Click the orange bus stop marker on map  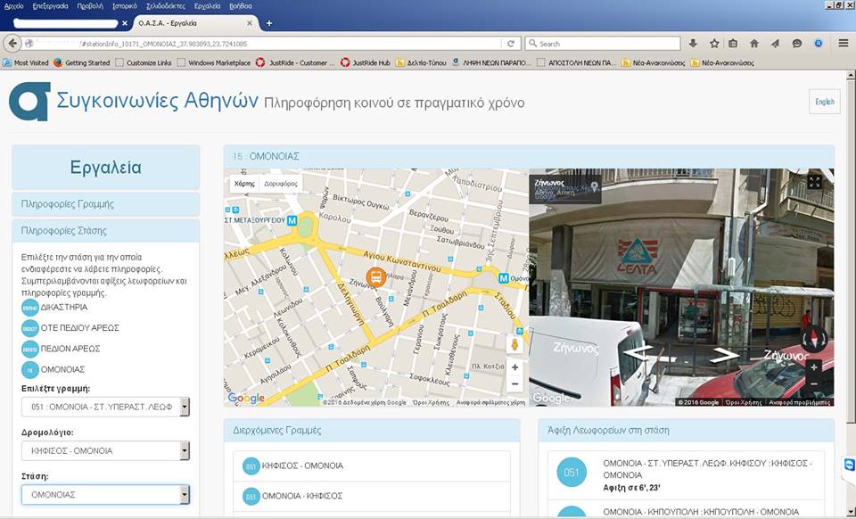pyautogui.click(x=376, y=277)
